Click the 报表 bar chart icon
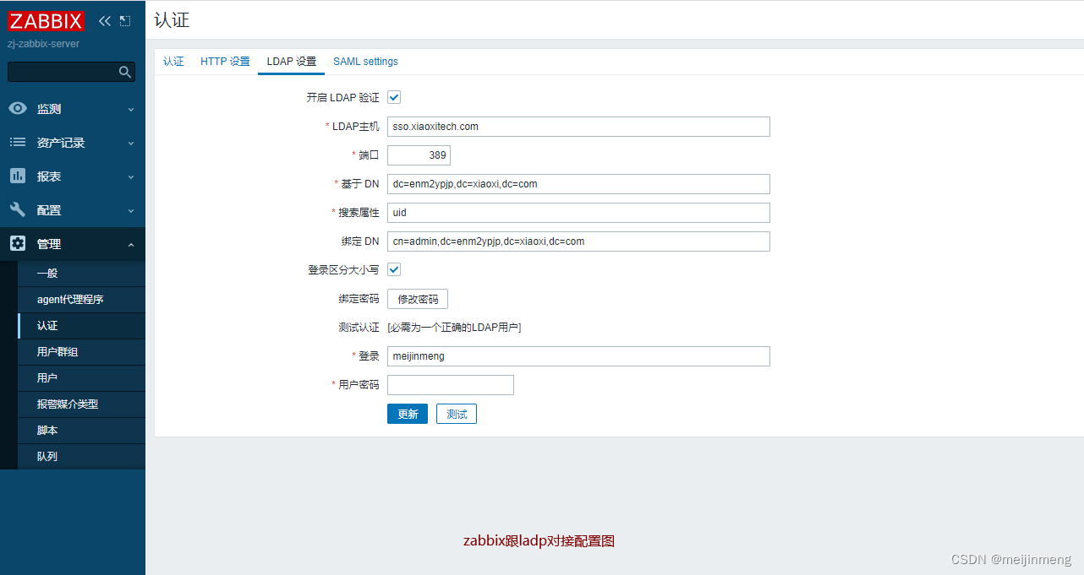 click(18, 176)
